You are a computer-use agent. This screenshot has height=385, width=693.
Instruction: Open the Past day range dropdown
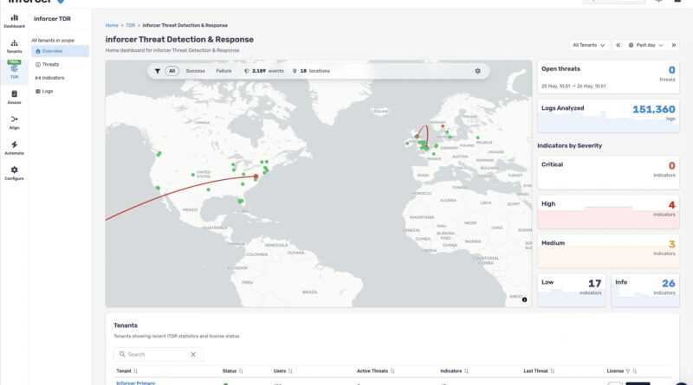point(645,45)
